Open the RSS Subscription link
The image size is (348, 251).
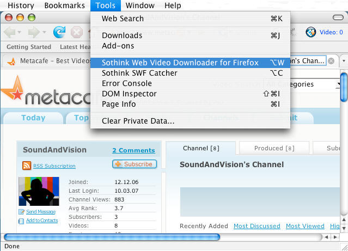click(x=54, y=166)
